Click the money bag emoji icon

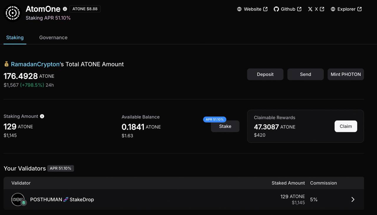pos(6,64)
